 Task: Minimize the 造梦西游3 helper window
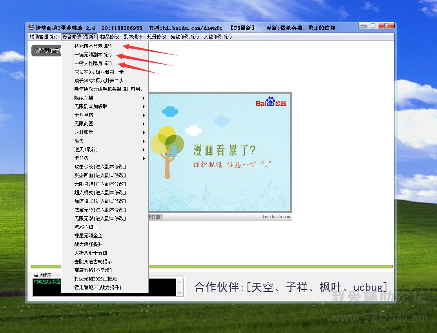pos(363,26)
